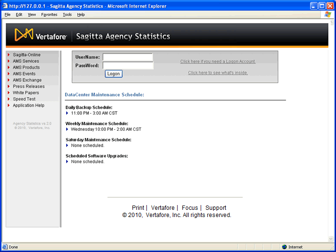Open the AMS Products sidebar link
The image size is (336, 252).
[x=26, y=68]
